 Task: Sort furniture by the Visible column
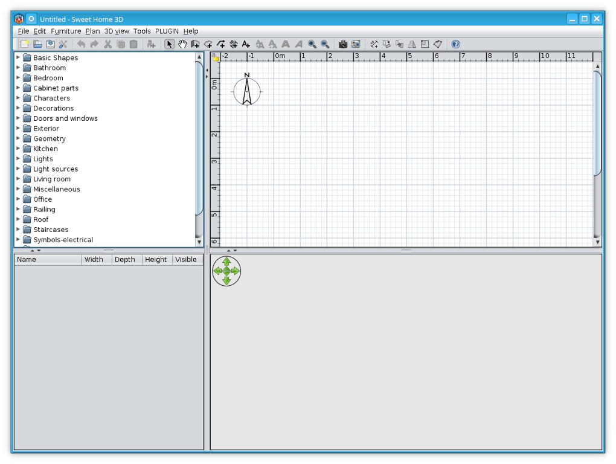point(187,259)
